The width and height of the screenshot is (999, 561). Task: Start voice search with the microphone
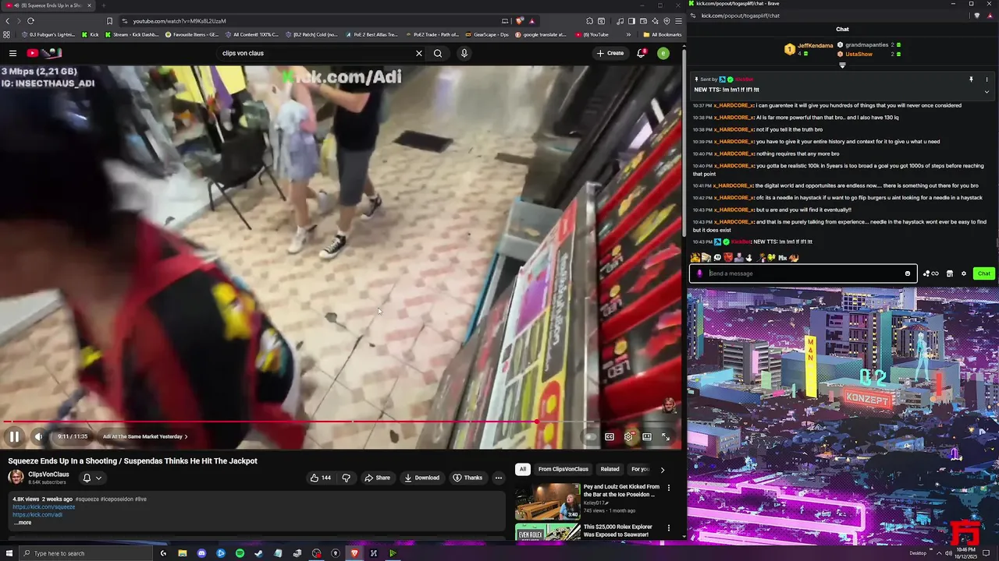[464, 53]
